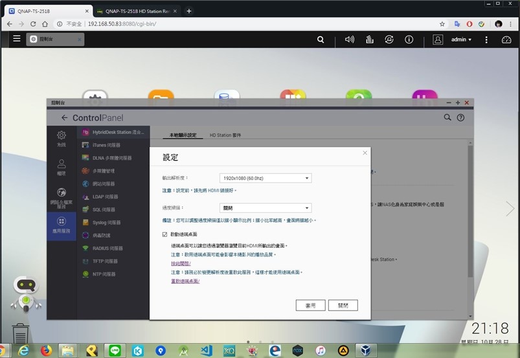Select System gear category in sidebar
Image resolution: width=520 pixels, height=358 pixels.
62,139
